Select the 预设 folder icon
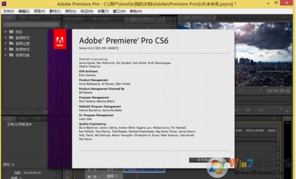This screenshot has height=179, width=296. pos(11,32)
